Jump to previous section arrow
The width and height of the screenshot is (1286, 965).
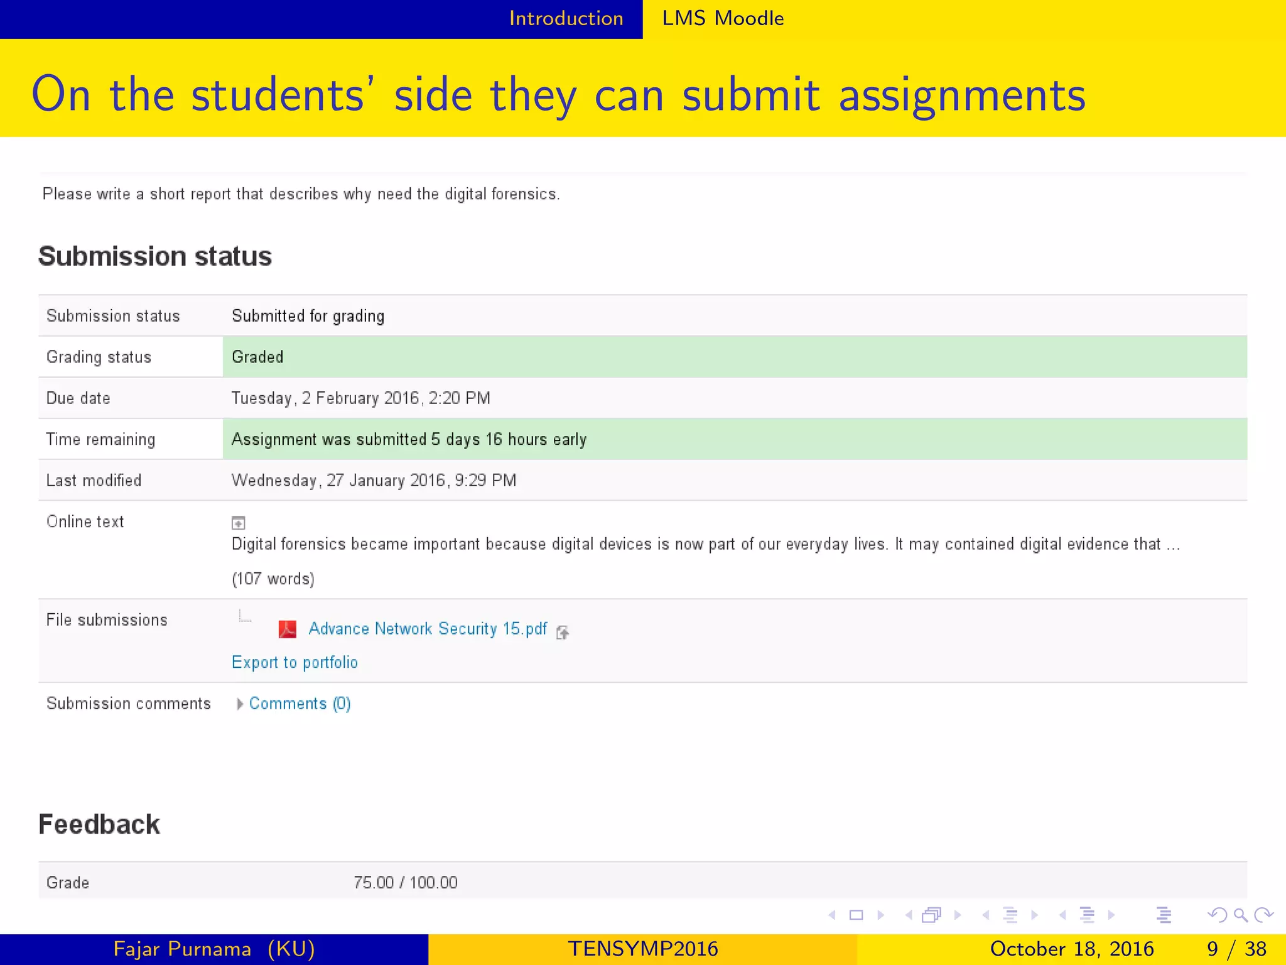point(1062,915)
